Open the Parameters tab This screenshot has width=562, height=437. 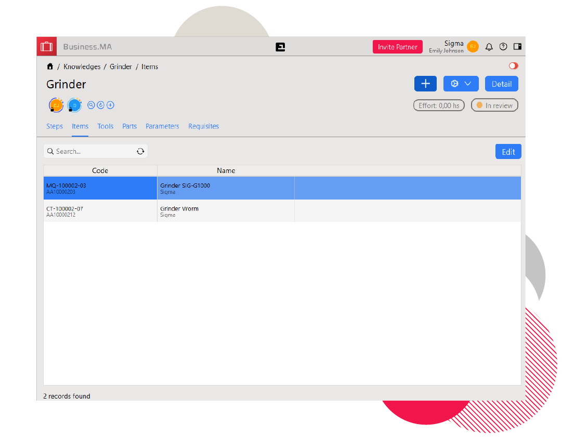[162, 126]
